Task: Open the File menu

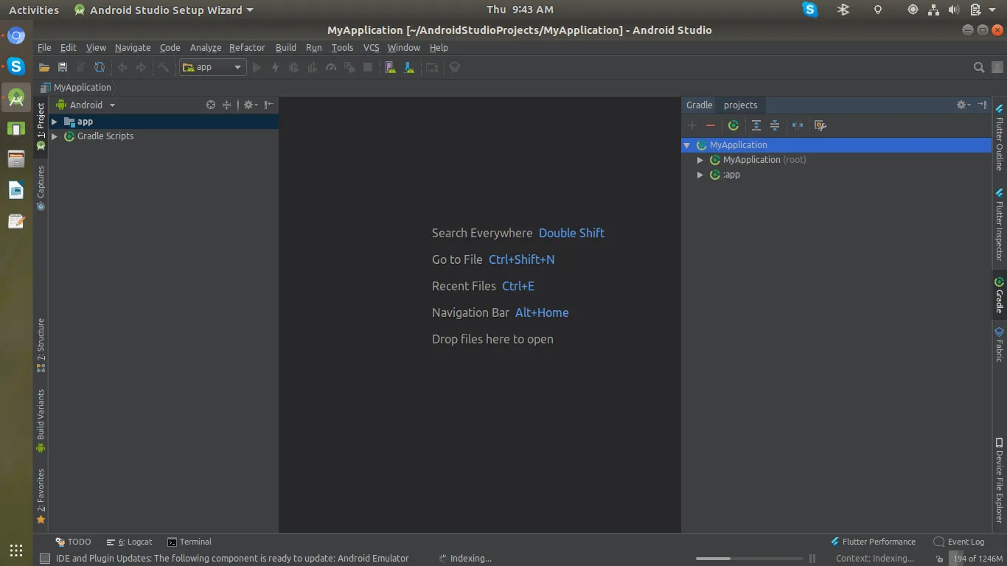Action: [44, 47]
